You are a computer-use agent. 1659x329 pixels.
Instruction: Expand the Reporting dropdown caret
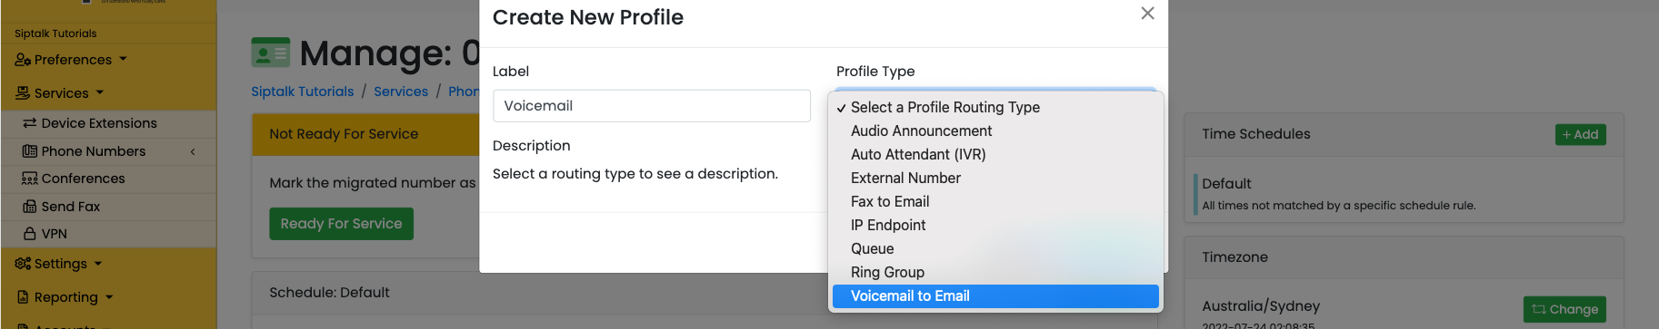click(109, 297)
